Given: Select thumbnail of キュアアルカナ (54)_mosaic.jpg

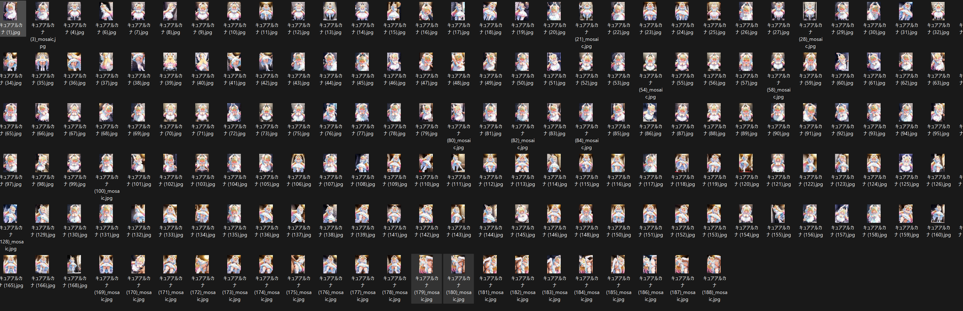Looking at the screenshot, I should pos(650,62).
